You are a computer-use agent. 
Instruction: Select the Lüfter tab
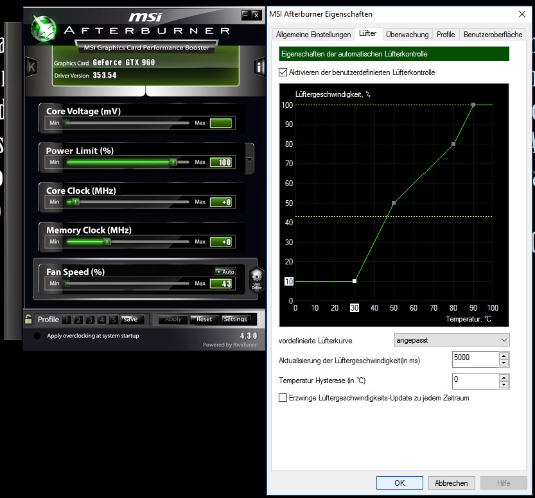(x=368, y=33)
